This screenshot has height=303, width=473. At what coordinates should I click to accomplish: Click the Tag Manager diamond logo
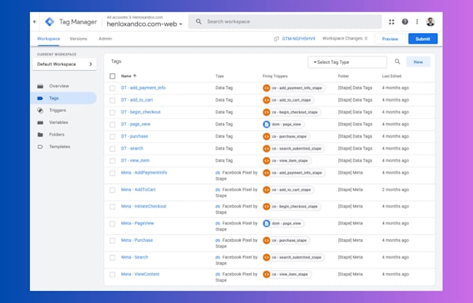(x=49, y=22)
